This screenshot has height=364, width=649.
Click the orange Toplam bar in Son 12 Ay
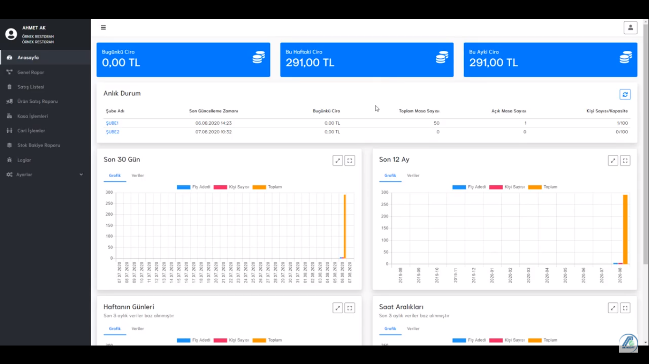pyautogui.click(x=625, y=229)
